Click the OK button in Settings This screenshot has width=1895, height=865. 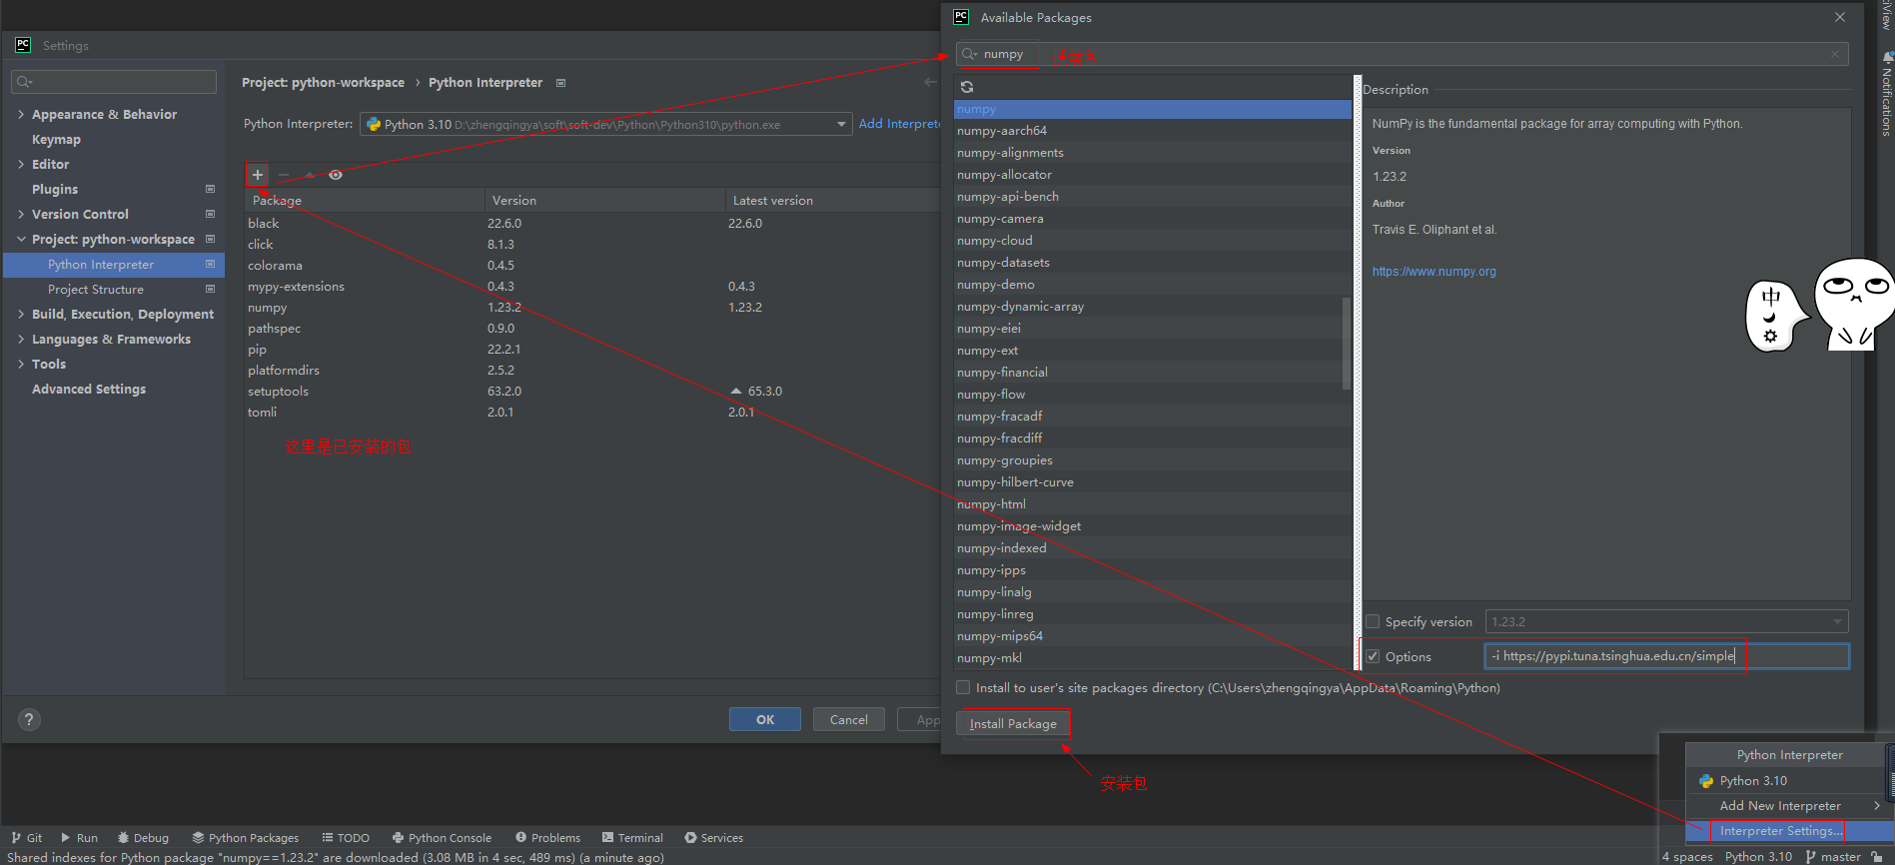pos(765,719)
